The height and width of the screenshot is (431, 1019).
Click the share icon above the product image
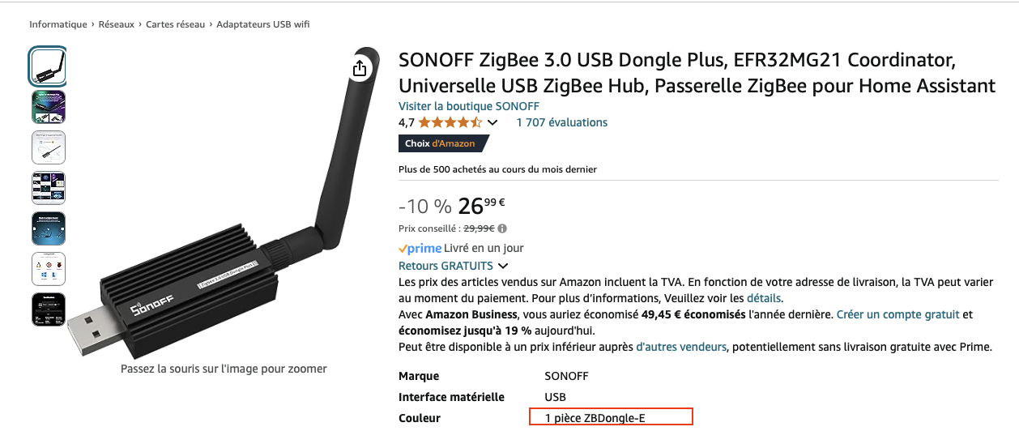(x=360, y=69)
